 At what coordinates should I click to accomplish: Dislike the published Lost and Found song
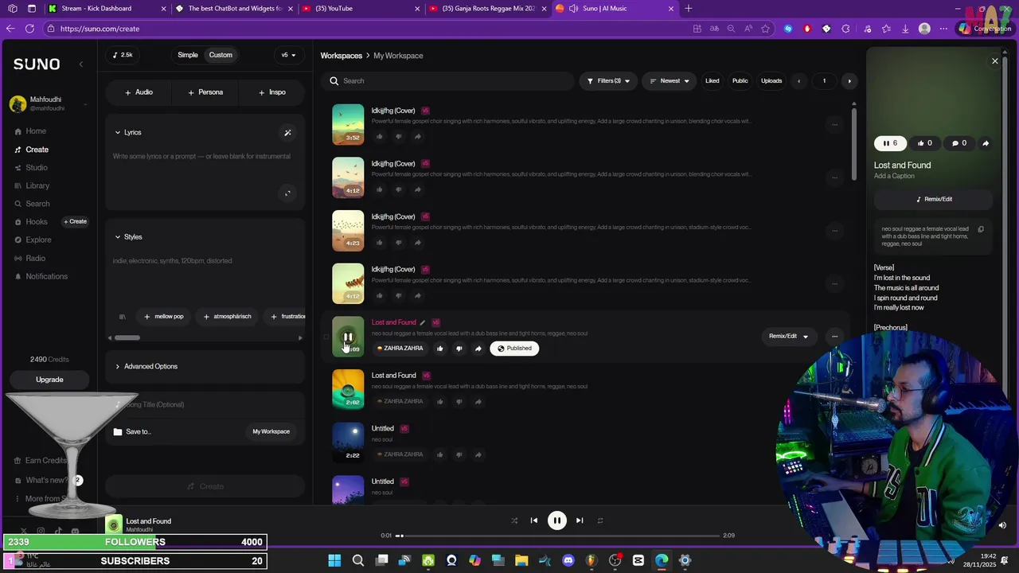[459, 349]
